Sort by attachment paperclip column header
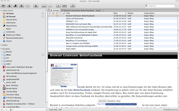The height and width of the screenshot is (111, 179). pos(64,13)
